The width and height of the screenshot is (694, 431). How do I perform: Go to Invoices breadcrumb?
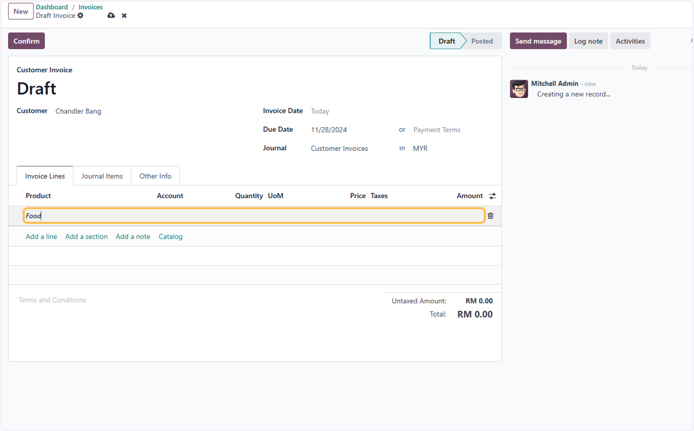tap(91, 7)
